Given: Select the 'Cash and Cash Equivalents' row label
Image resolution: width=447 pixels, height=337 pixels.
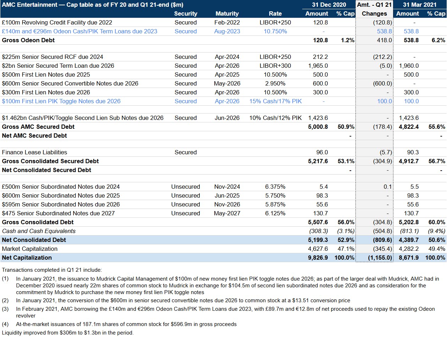Looking at the screenshot, I should (39, 231).
